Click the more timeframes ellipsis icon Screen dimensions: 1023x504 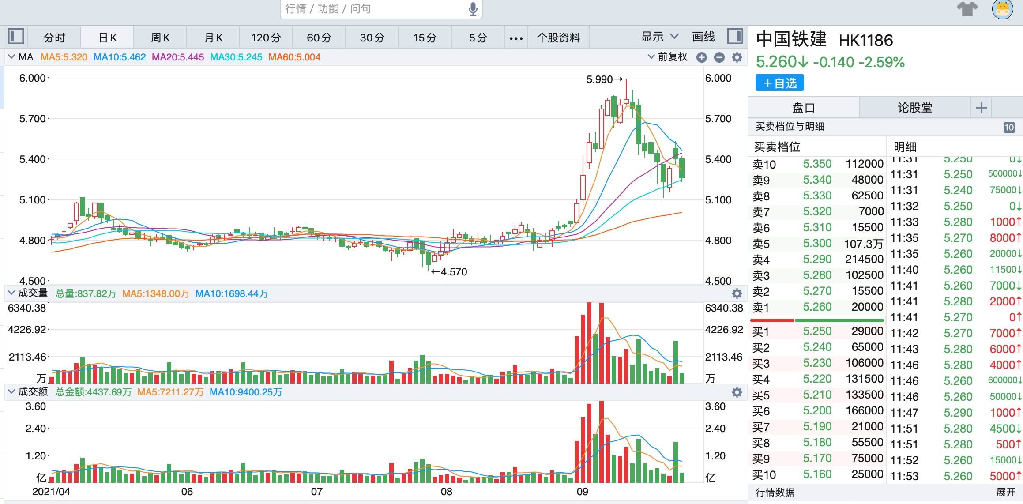click(516, 38)
